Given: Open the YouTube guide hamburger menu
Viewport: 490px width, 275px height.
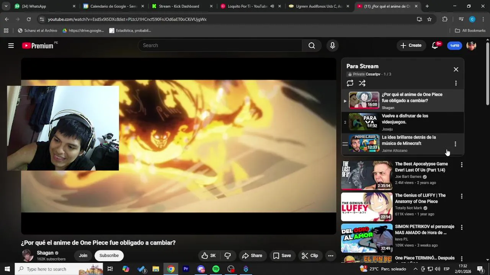Looking at the screenshot, I should point(11,45).
